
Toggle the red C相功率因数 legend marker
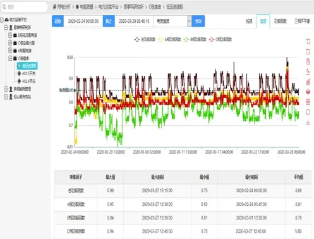(x=212, y=39)
